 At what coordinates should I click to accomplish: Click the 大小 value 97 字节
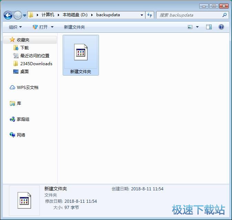72,208
